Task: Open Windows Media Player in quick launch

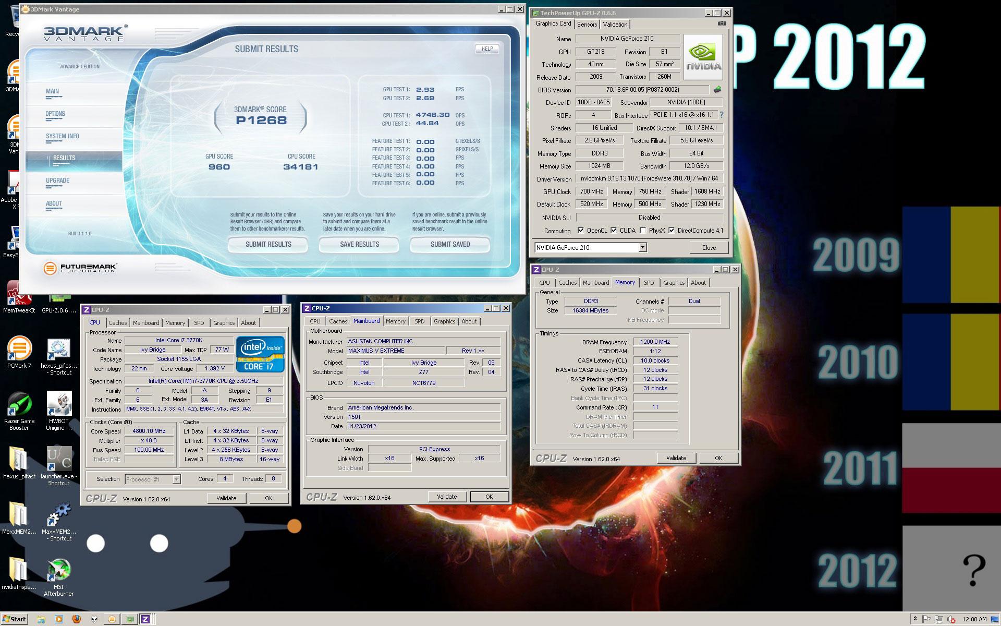Action: [58, 619]
